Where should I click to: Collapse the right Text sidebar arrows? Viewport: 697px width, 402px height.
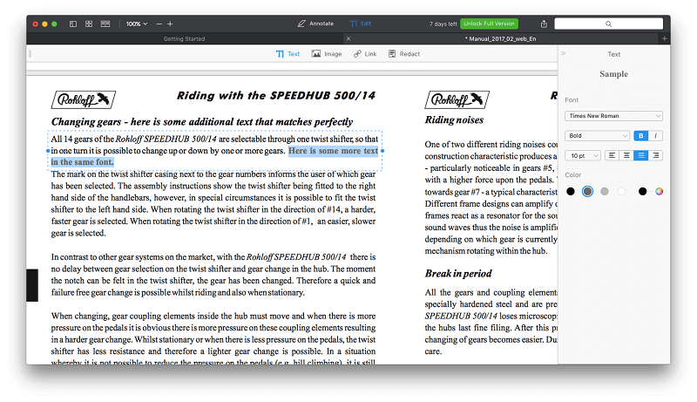(x=563, y=53)
